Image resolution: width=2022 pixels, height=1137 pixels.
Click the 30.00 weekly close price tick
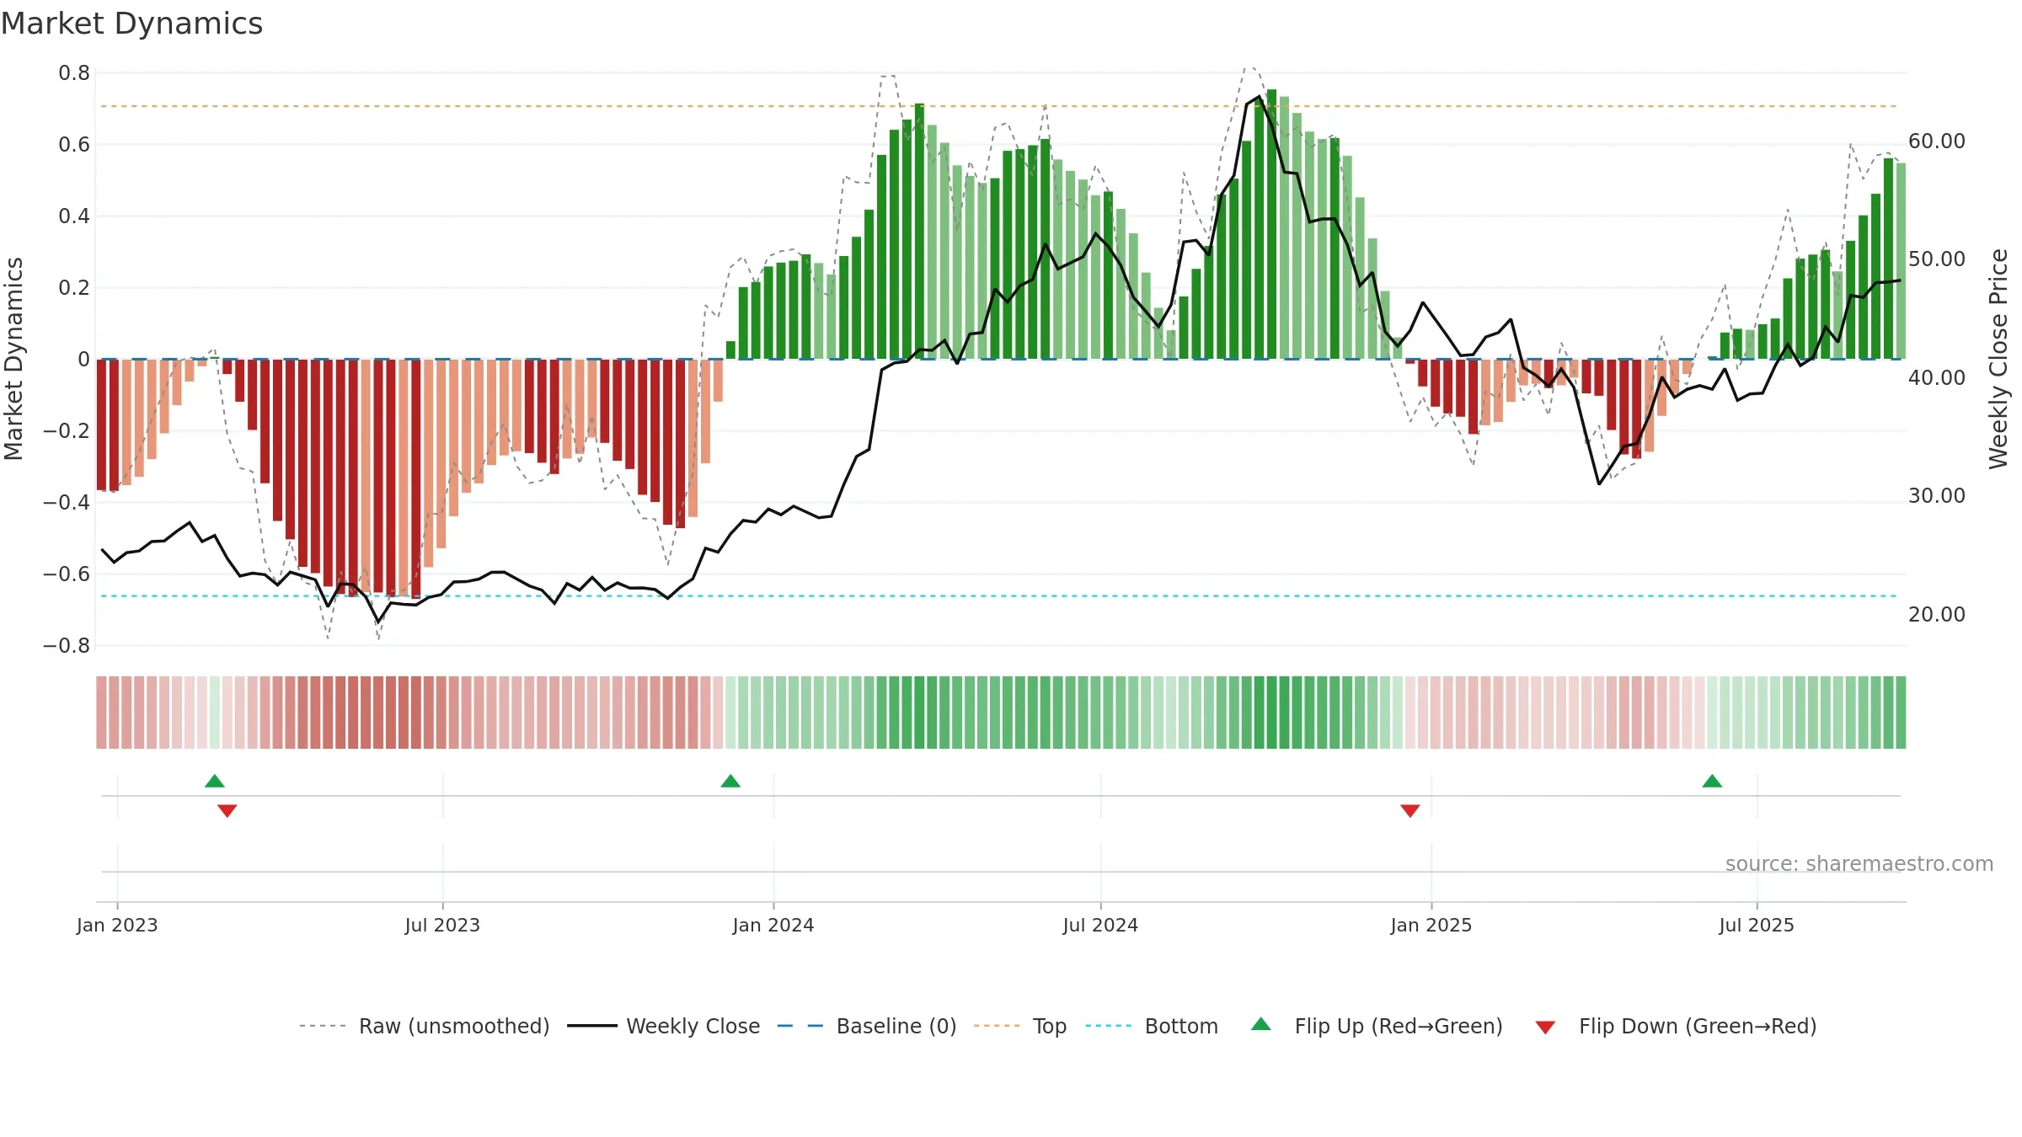(1937, 495)
